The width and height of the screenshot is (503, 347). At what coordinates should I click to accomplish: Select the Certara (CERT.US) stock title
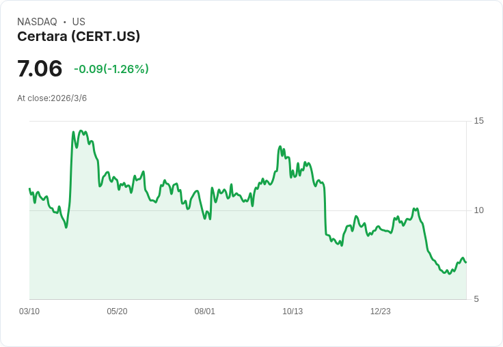pyautogui.click(x=79, y=37)
